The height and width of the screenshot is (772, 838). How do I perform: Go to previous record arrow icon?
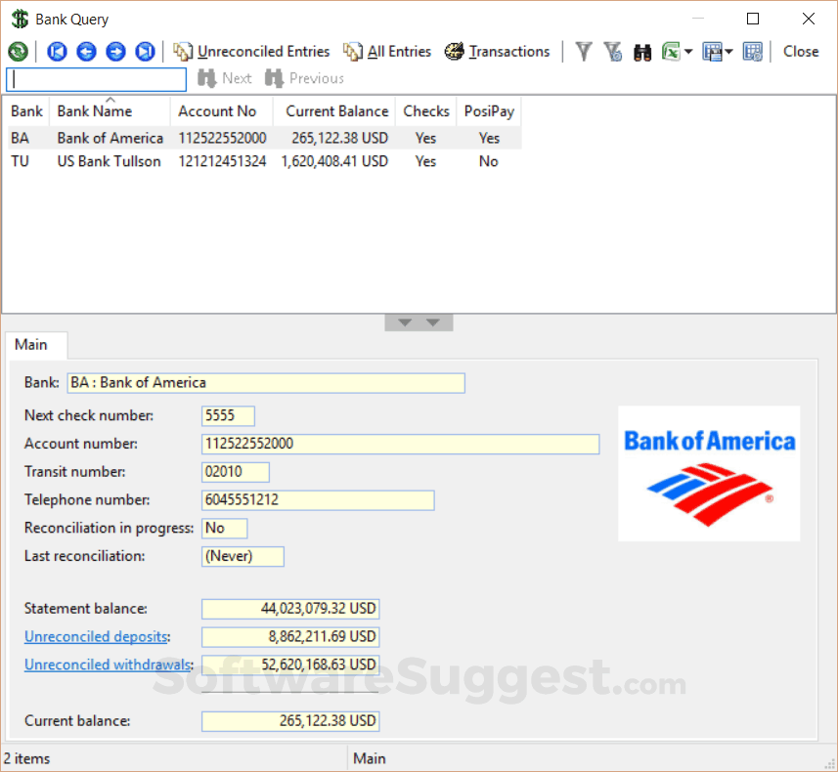pyautogui.click(x=87, y=52)
